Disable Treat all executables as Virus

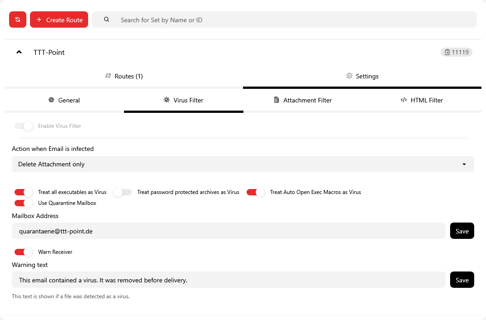click(x=24, y=192)
